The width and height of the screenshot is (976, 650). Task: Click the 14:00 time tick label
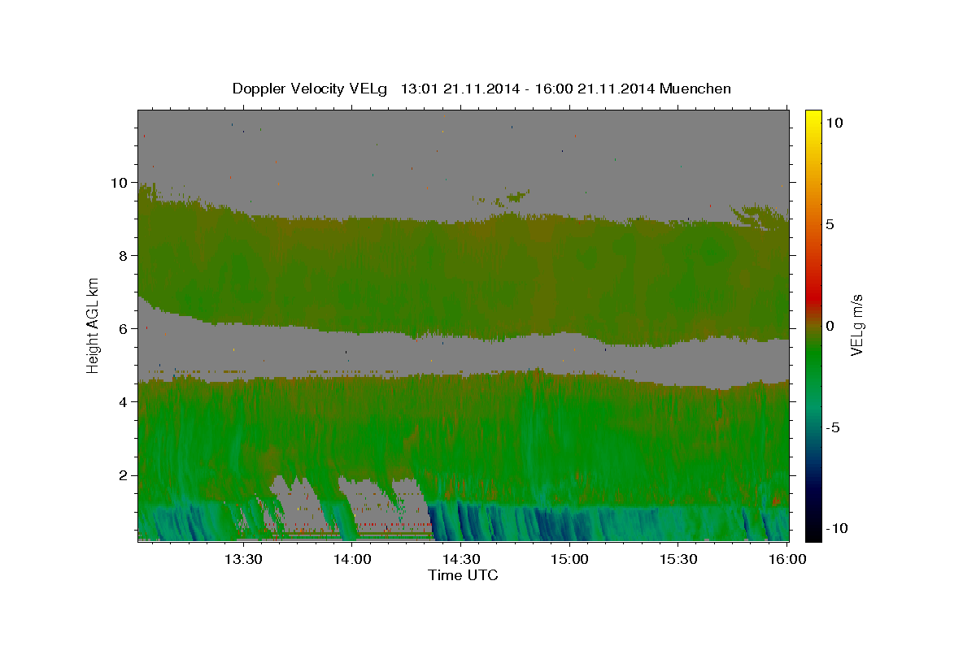coord(352,560)
